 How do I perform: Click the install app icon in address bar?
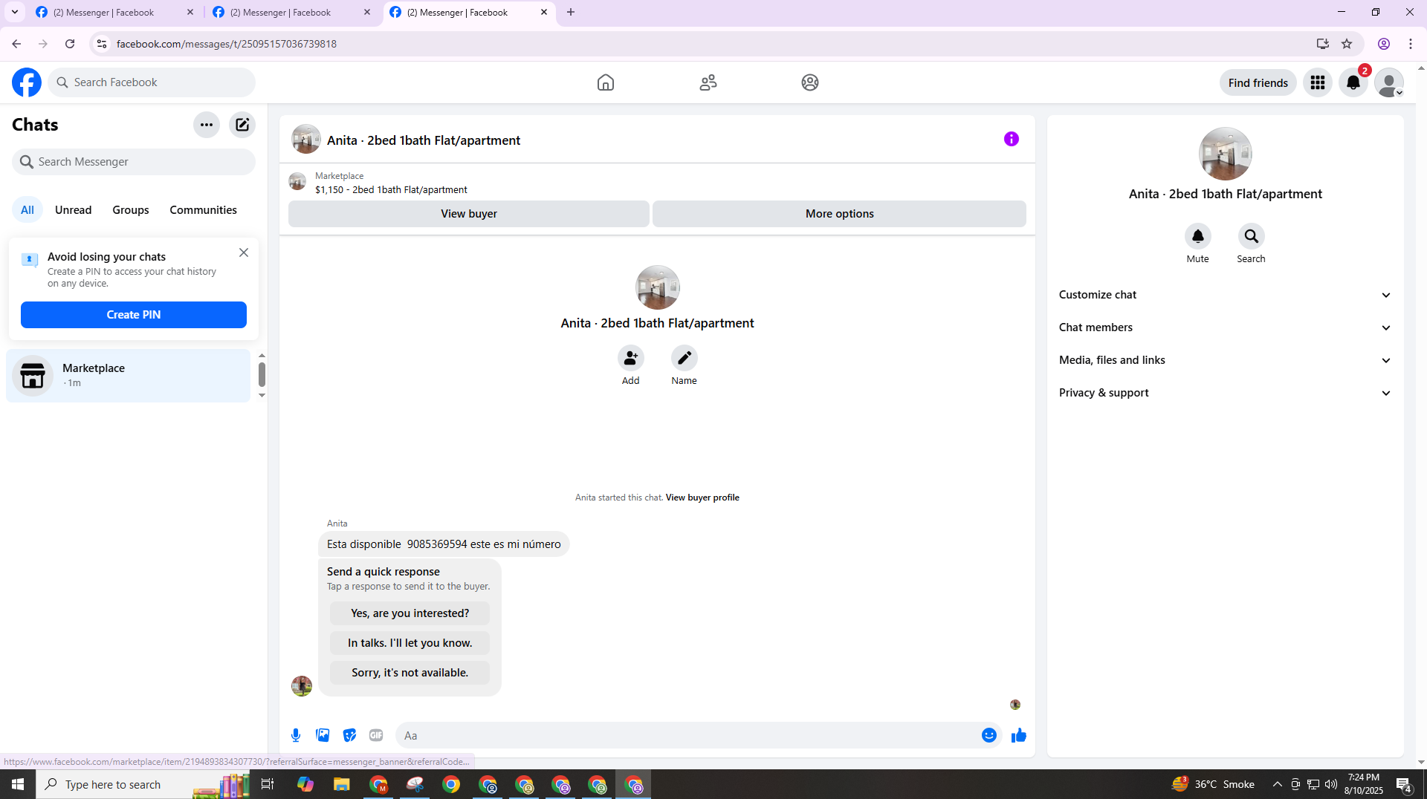(x=1322, y=44)
